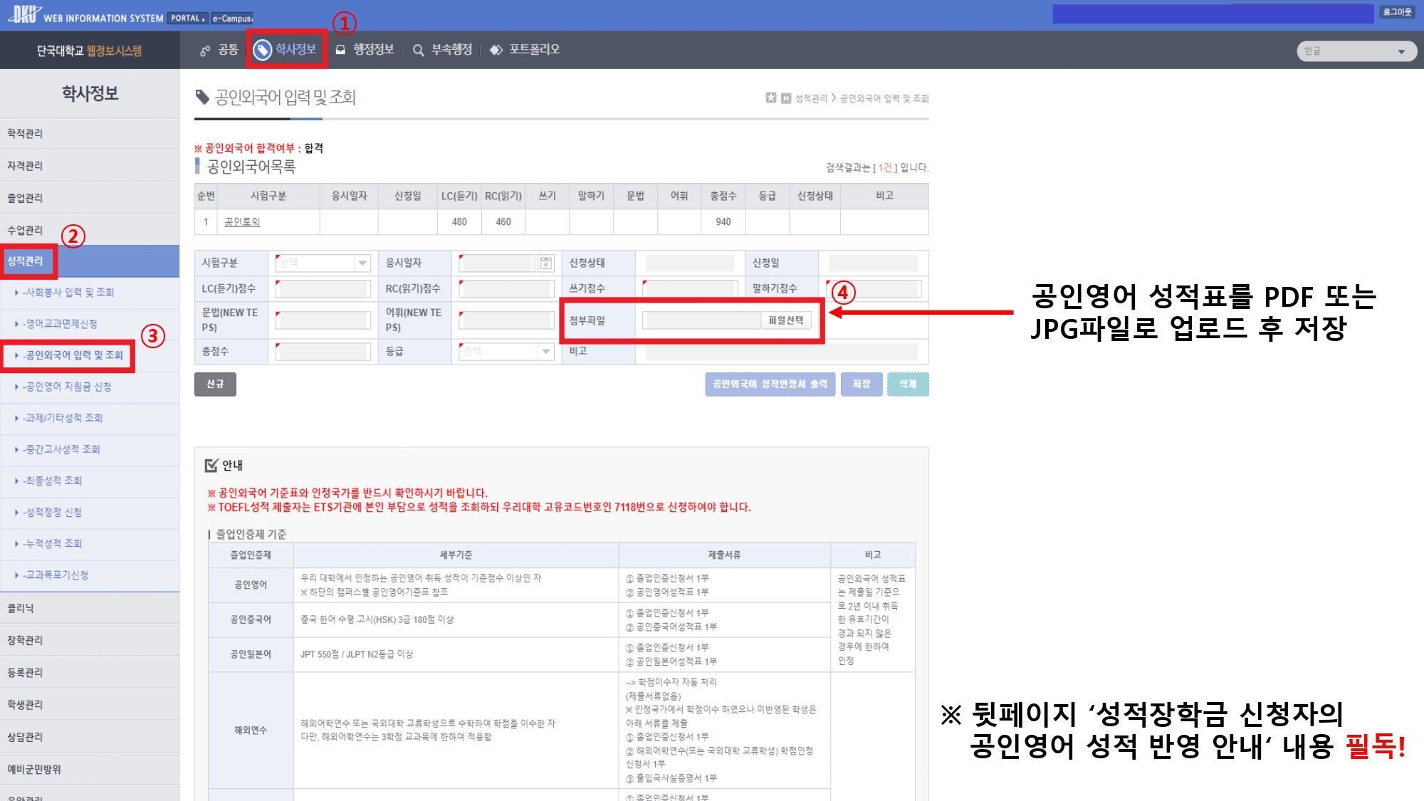Add page to favorites with star icon
Viewport: 1424px width, 801px height.
click(x=771, y=98)
